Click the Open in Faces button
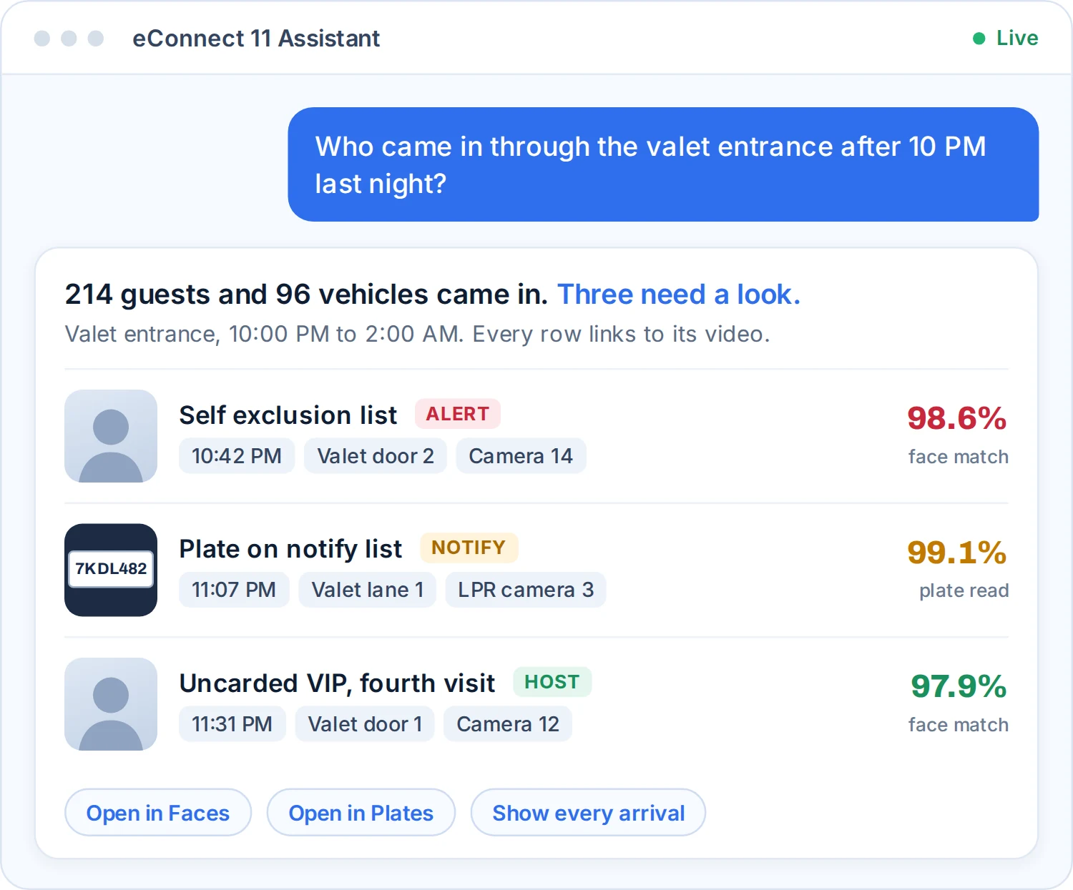This screenshot has height=890, width=1073. pyautogui.click(x=158, y=813)
